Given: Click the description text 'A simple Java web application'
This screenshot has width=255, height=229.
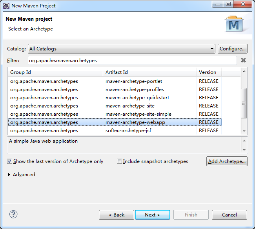Looking at the screenshot, I should [x=43, y=141].
